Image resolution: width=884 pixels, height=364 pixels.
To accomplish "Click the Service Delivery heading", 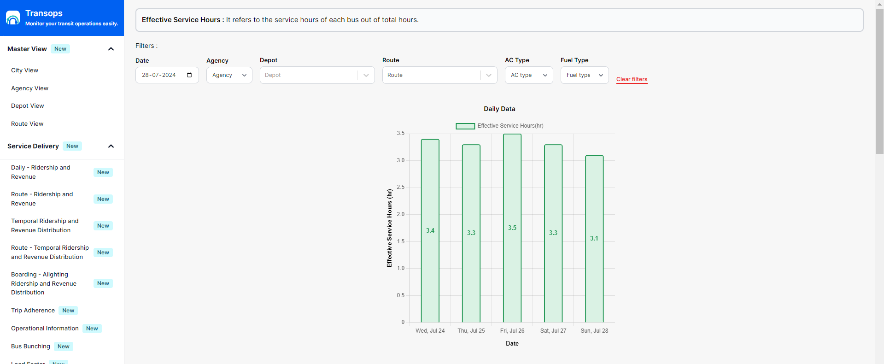I will [33, 146].
